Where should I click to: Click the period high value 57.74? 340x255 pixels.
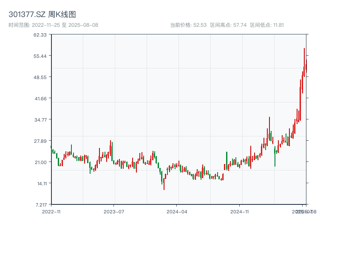240,25
